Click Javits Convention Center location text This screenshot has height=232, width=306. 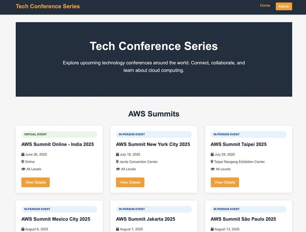tap(139, 162)
